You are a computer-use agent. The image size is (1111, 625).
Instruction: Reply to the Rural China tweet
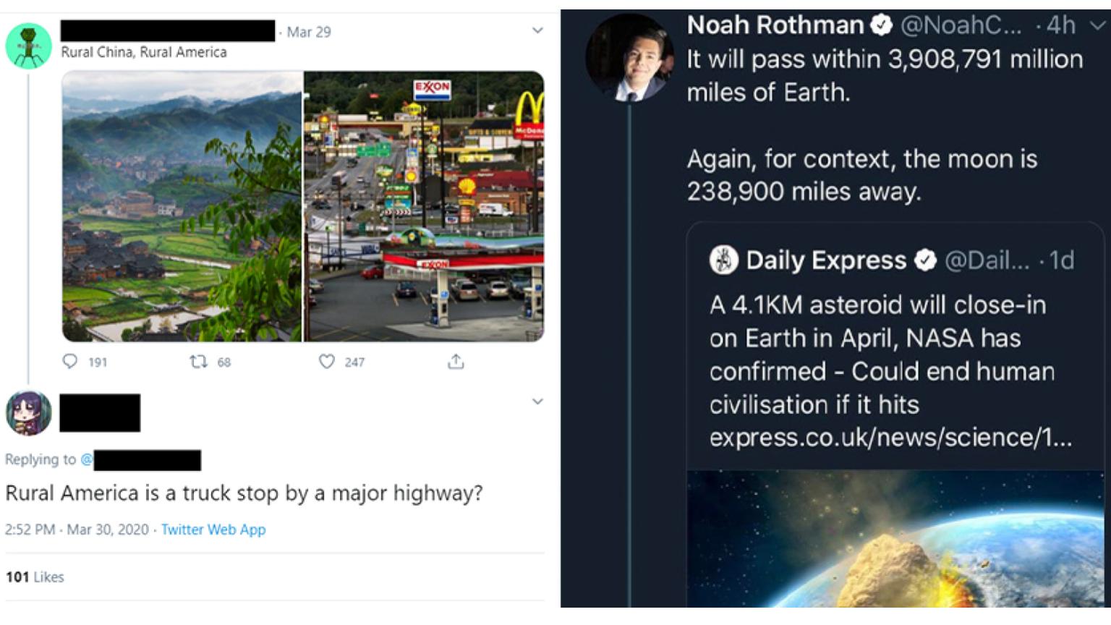pyautogui.click(x=71, y=363)
